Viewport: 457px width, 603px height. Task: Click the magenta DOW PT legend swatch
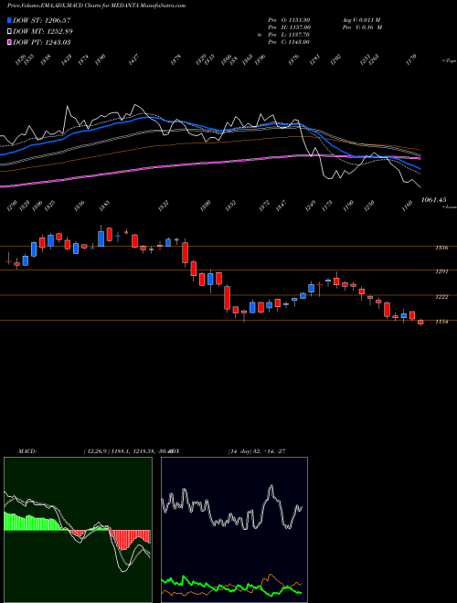pos(10,42)
